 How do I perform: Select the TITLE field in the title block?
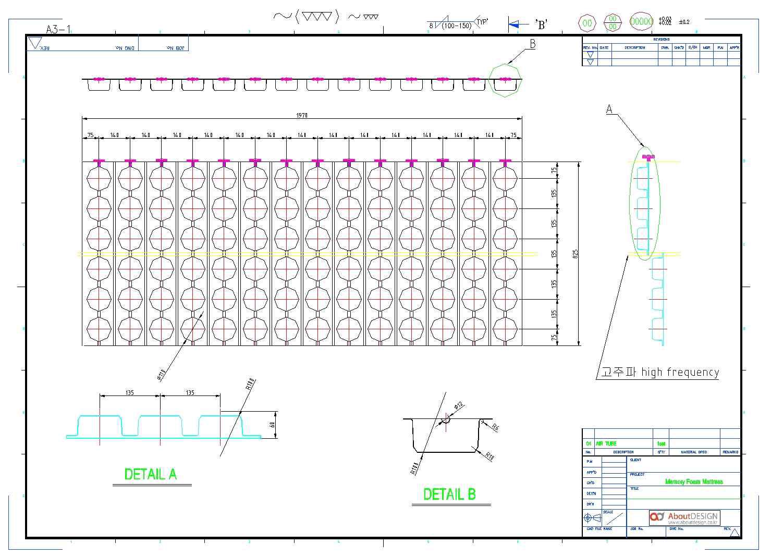point(683,492)
